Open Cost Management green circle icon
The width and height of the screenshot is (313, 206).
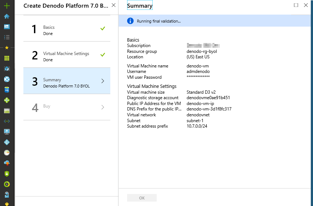(x=7, y=184)
